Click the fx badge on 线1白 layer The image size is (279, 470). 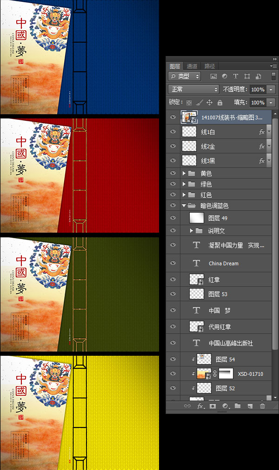262,132
